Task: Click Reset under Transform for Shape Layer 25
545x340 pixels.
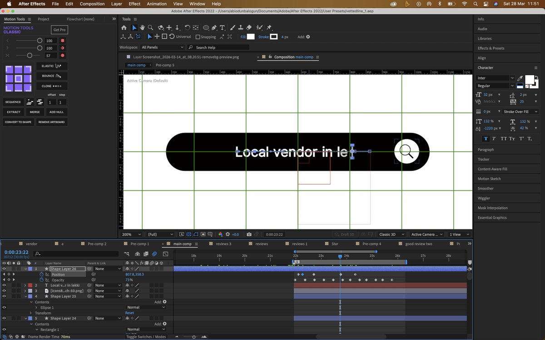Action: [x=129, y=313]
